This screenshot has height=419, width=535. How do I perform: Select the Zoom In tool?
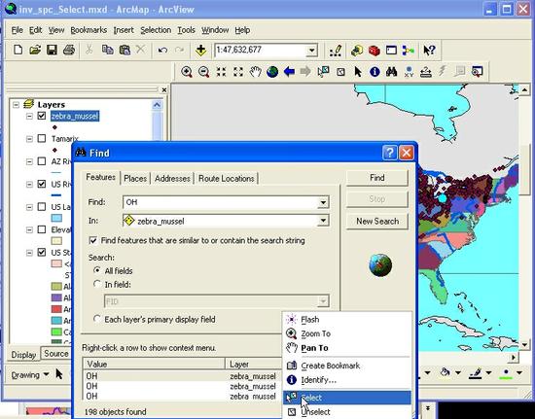tap(187, 72)
